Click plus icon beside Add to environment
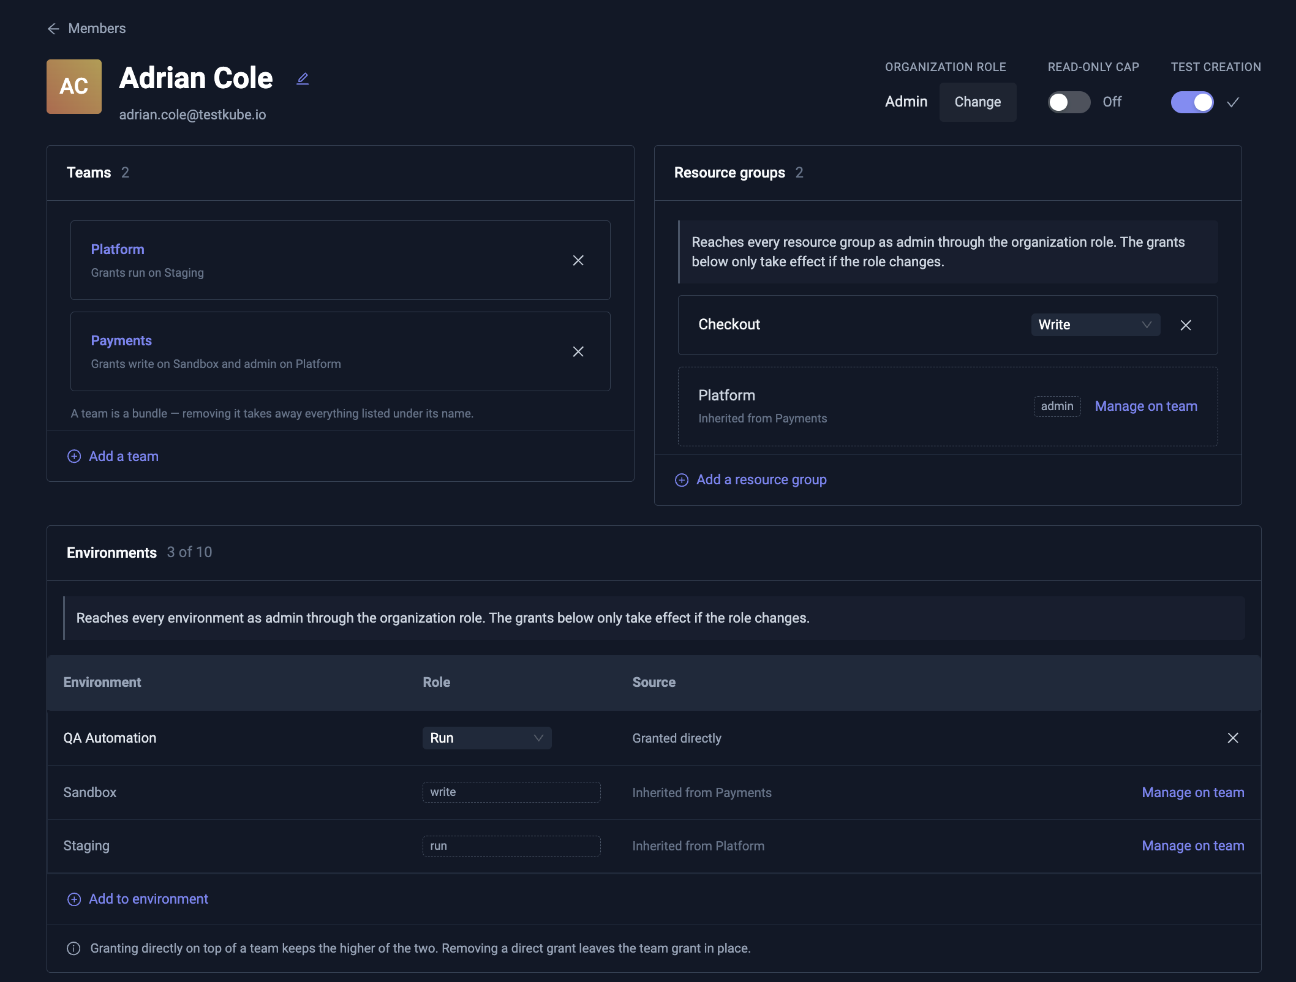The image size is (1296, 982). [x=74, y=899]
